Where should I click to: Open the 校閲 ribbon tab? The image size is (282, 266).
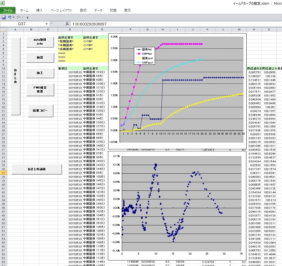(x=113, y=11)
